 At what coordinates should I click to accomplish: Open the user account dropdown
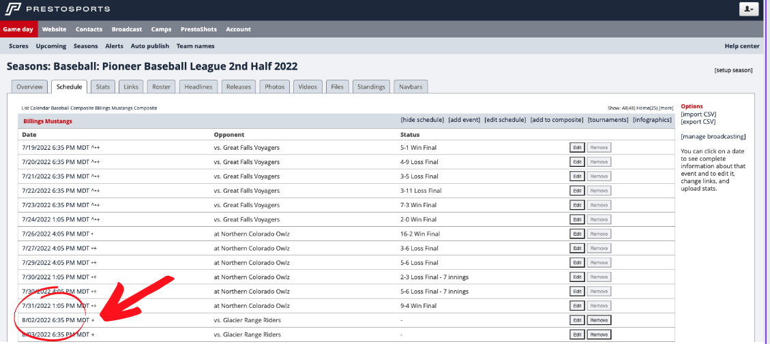pos(749,9)
